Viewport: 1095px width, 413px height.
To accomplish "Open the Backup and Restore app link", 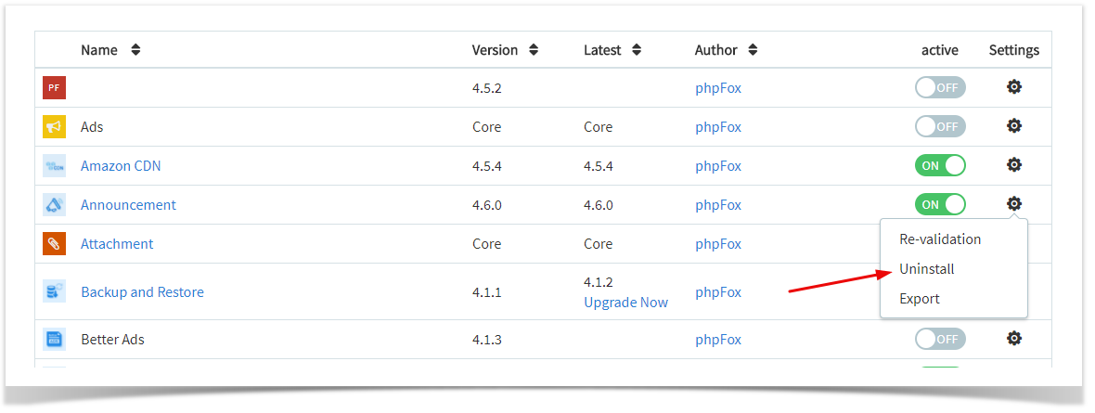I will point(143,292).
